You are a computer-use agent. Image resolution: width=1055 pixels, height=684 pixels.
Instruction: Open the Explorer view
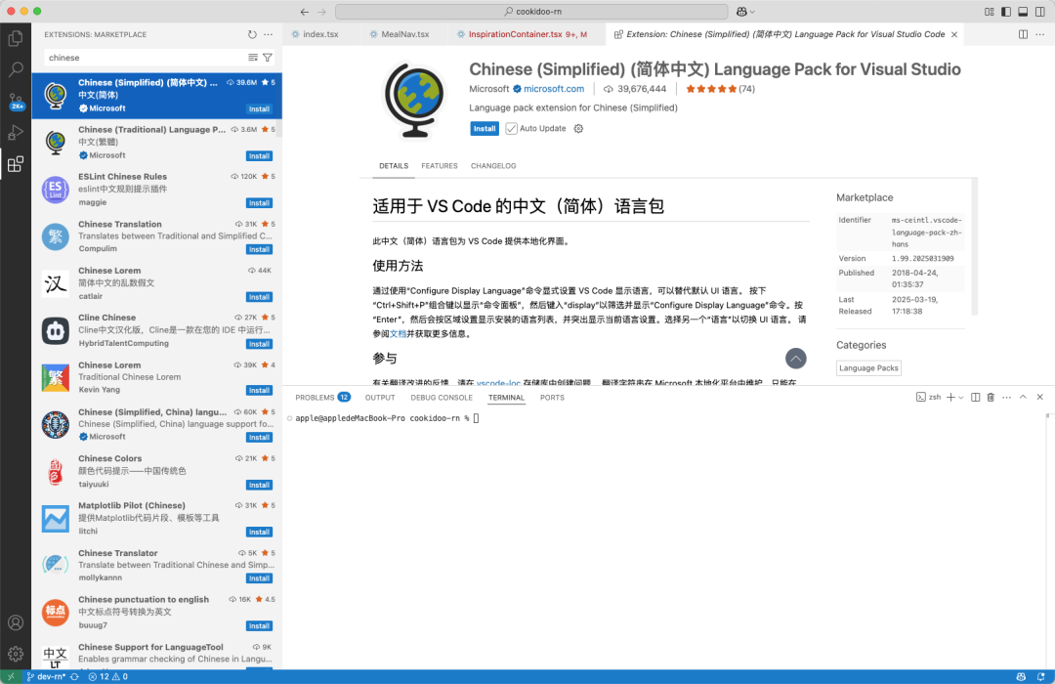click(x=15, y=37)
